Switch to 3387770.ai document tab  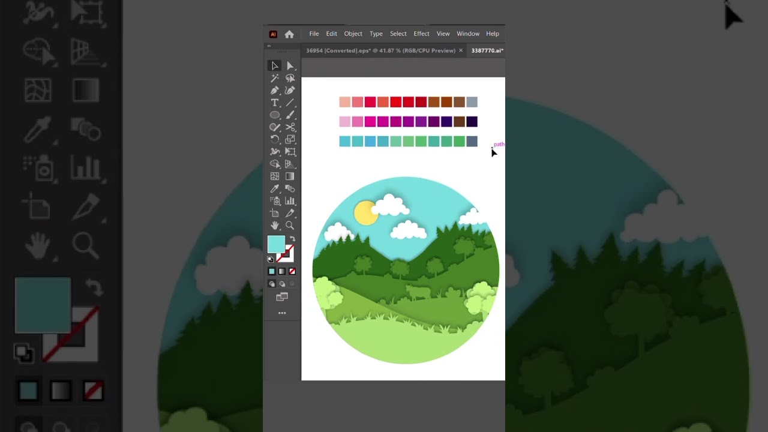487,50
